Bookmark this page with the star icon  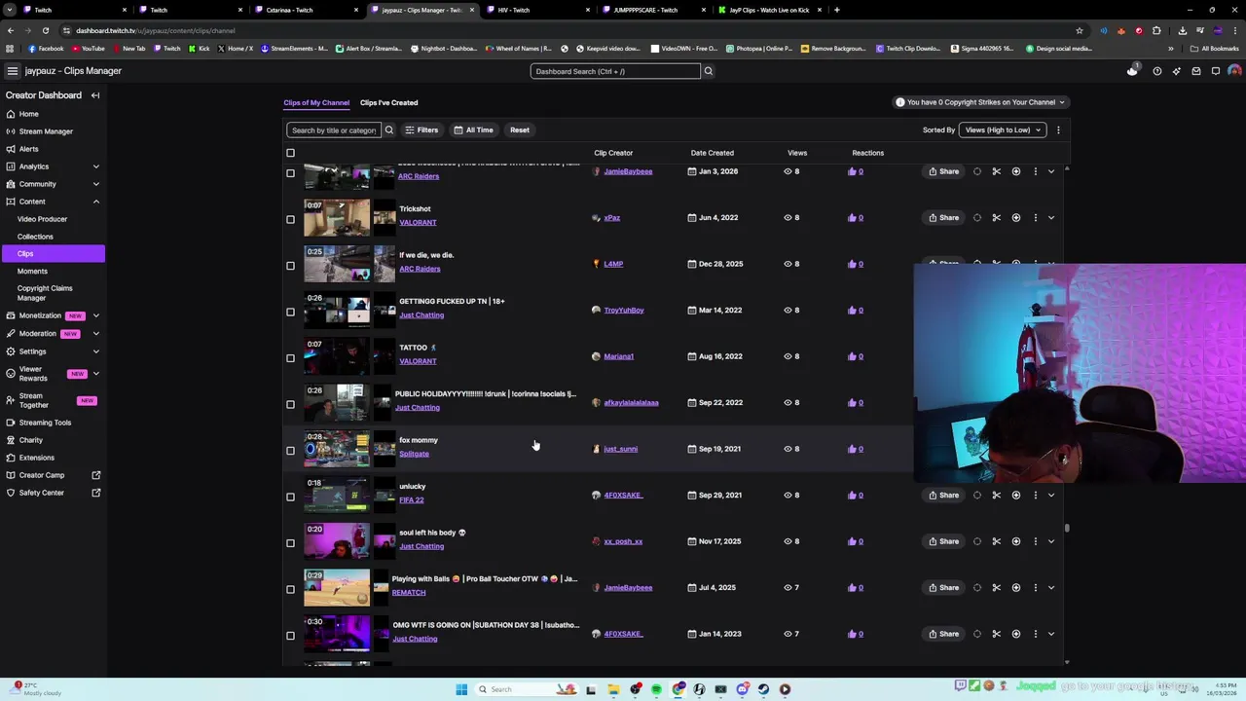pyautogui.click(x=1079, y=30)
